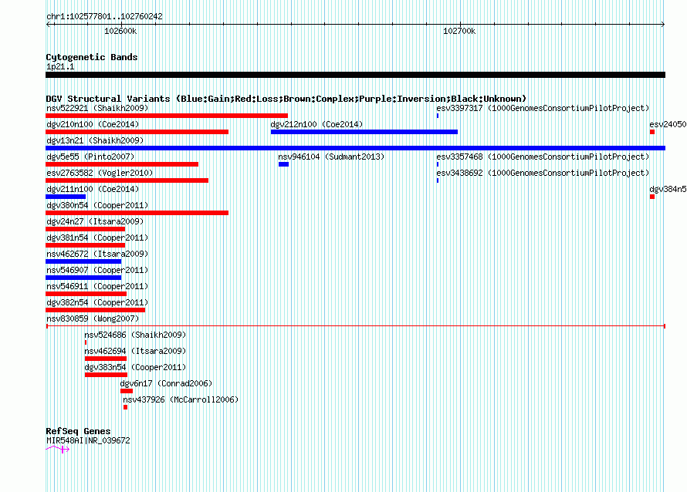This screenshot has width=687, height=492.
Task: Click the red bar under dgv380n54
Action: tap(137, 213)
